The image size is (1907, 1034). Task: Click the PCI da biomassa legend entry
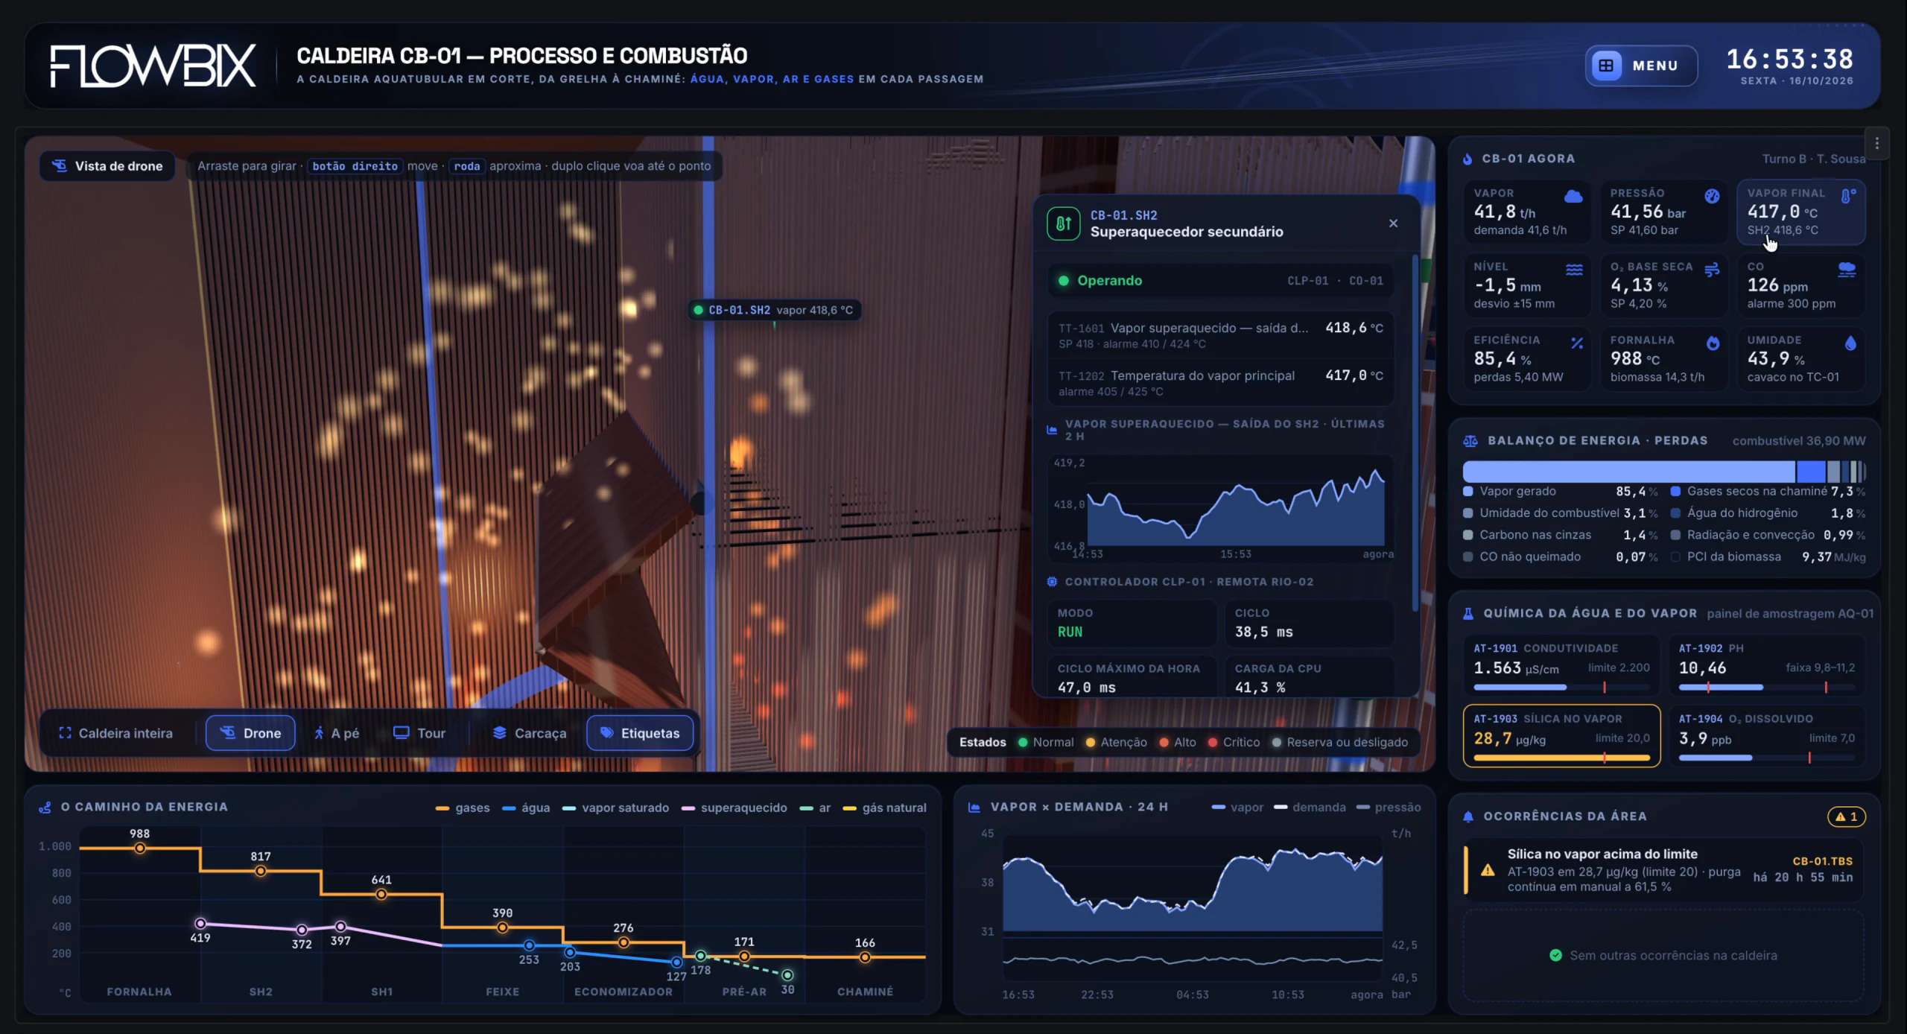(x=1768, y=556)
